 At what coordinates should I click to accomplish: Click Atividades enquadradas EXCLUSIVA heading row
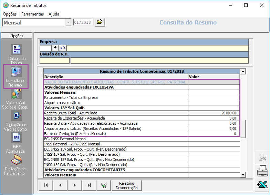142,87
